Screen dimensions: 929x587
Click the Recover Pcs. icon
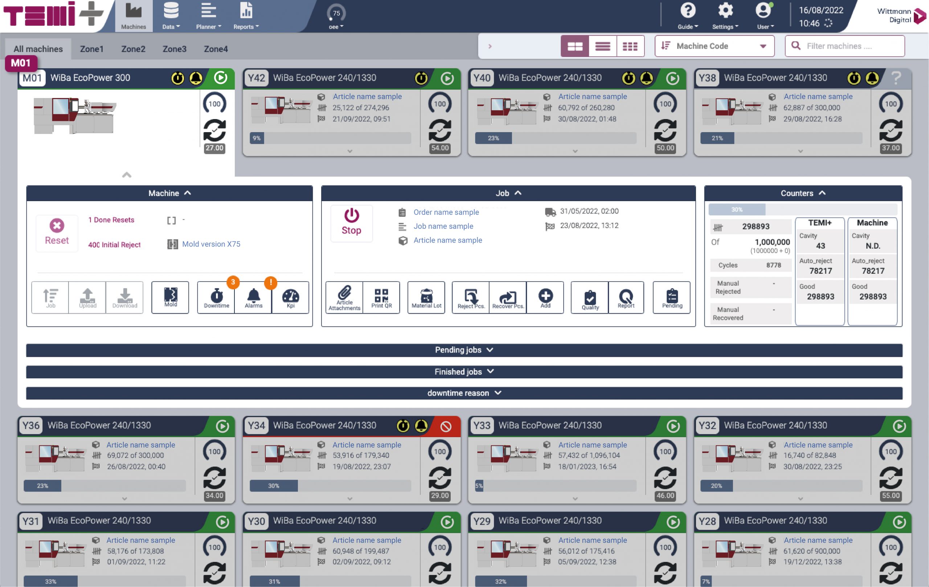[508, 297]
